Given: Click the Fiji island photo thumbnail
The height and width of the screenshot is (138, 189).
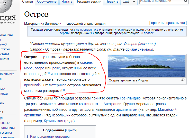Looking at the screenshot, I should 147,66.
